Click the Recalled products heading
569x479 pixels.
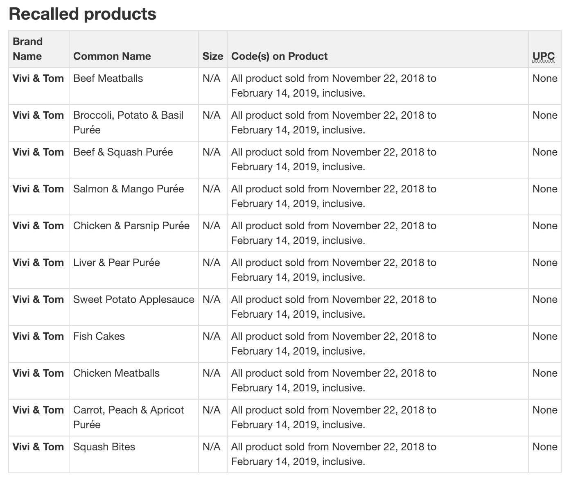(x=82, y=14)
